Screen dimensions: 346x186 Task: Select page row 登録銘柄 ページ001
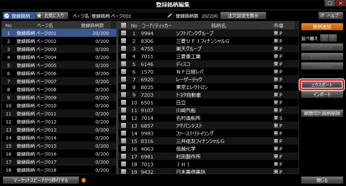[59, 33]
